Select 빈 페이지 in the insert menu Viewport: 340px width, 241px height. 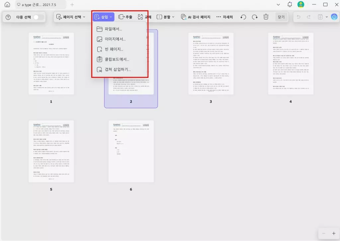point(113,49)
